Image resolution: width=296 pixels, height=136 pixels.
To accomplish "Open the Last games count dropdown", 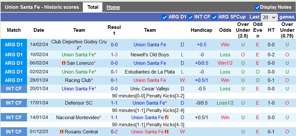I will pyautogui.click(x=269, y=17).
